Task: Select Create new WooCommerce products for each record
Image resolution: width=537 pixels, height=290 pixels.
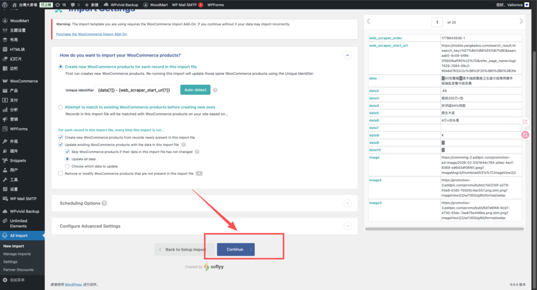Action: 61,66
